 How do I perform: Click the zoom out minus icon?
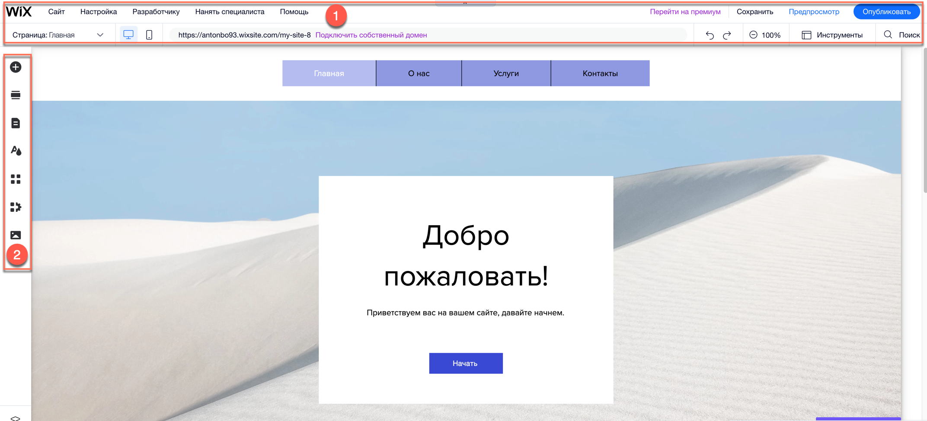coord(753,35)
